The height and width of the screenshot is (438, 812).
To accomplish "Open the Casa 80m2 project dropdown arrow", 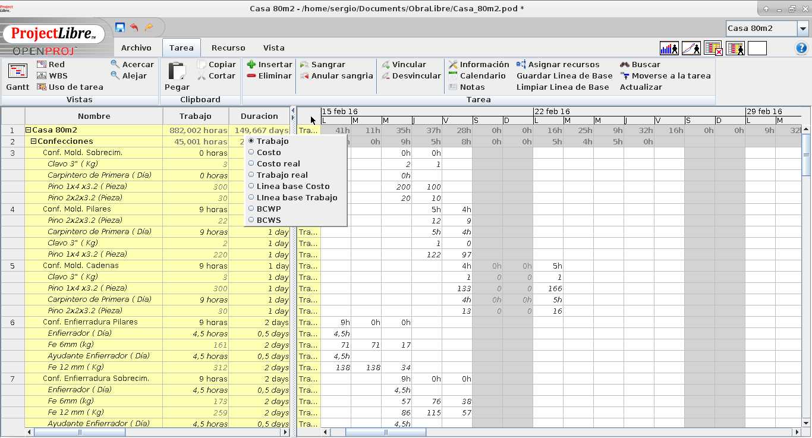I will [x=803, y=28].
